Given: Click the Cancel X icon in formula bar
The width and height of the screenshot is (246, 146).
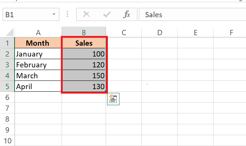Looking at the screenshot, I should coord(87,15).
